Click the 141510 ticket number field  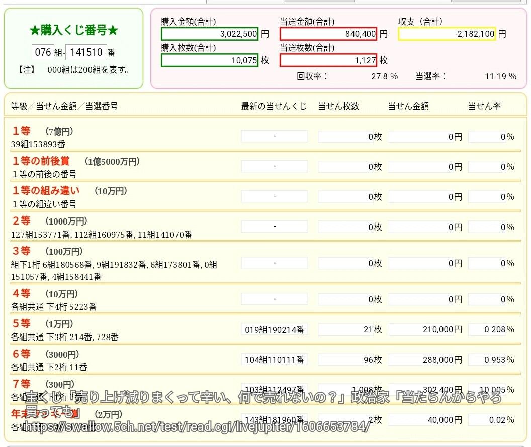click(86, 52)
